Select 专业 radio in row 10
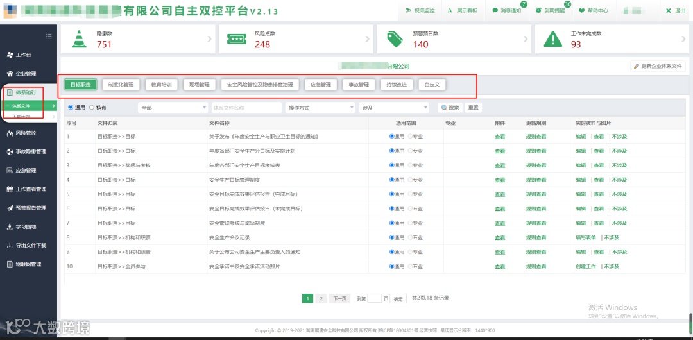The width and height of the screenshot is (693, 340). coord(409,267)
